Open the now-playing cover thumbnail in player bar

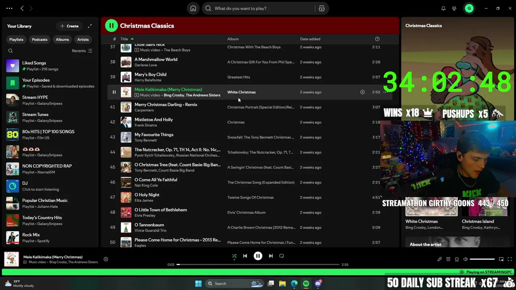pyautogui.click(x=12, y=259)
